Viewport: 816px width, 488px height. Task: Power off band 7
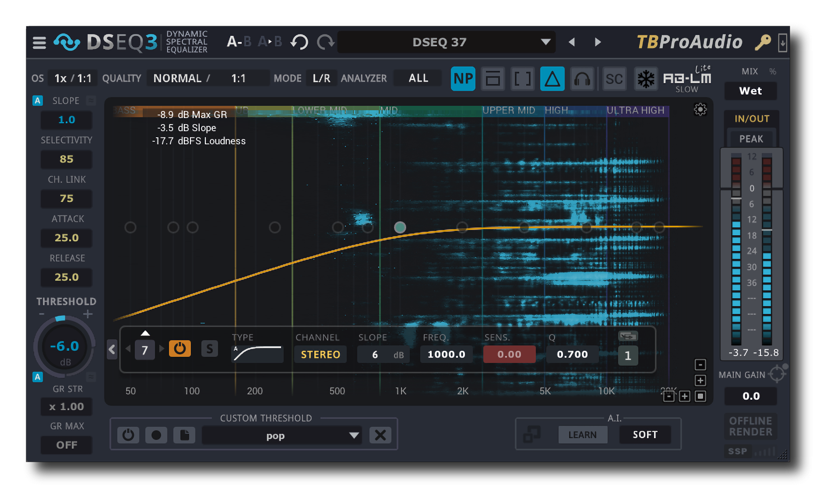click(x=179, y=349)
